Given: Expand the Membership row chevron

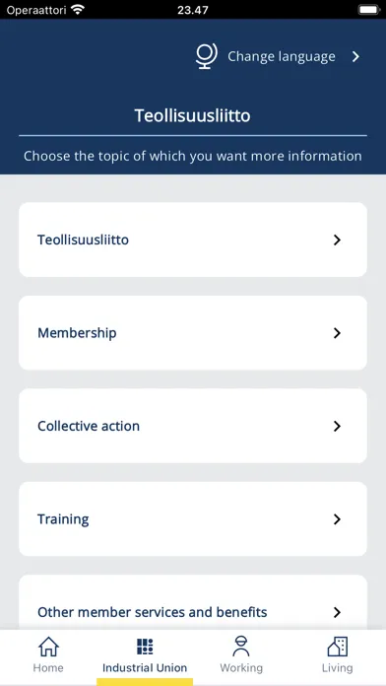Looking at the screenshot, I should click(x=337, y=333).
